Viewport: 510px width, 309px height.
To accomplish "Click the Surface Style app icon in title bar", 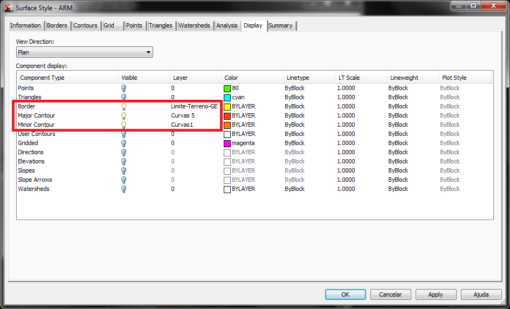I will pyautogui.click(x=9, y=7).
